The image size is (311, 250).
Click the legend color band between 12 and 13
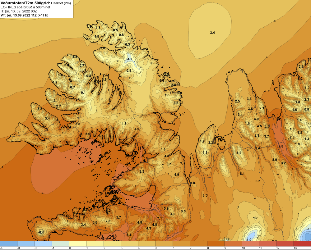285,244
